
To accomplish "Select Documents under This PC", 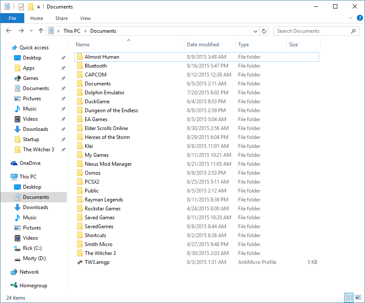I will (x=34, y=197).
